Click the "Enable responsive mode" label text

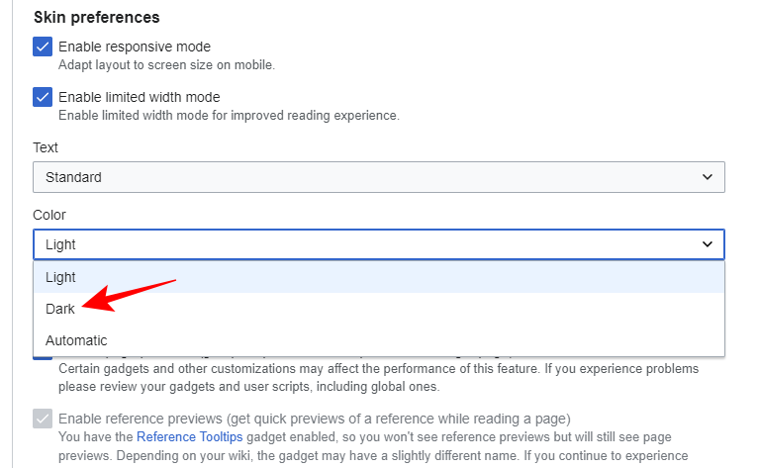pyautogui.click(x=135, y=47)
